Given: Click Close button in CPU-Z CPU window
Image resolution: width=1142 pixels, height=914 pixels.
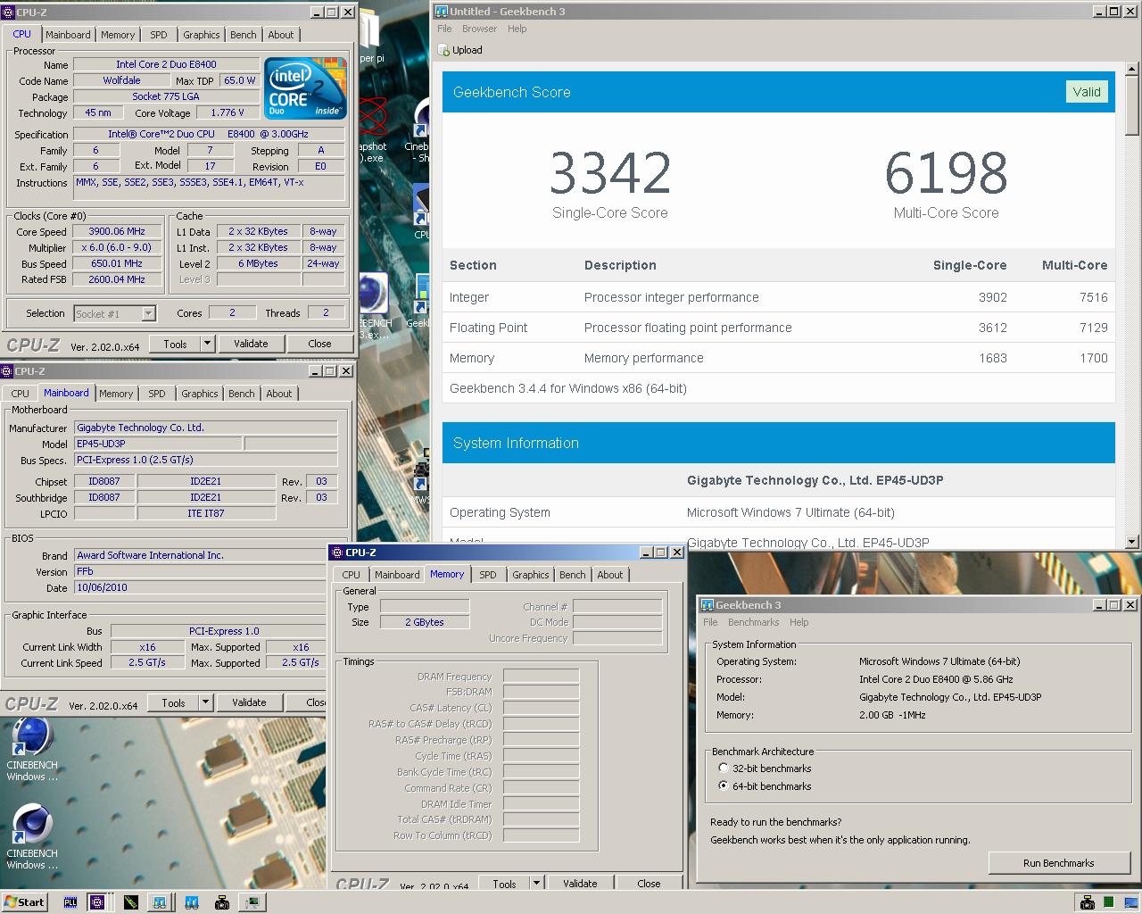Looking at the screenshot, I should click(319, 343).
